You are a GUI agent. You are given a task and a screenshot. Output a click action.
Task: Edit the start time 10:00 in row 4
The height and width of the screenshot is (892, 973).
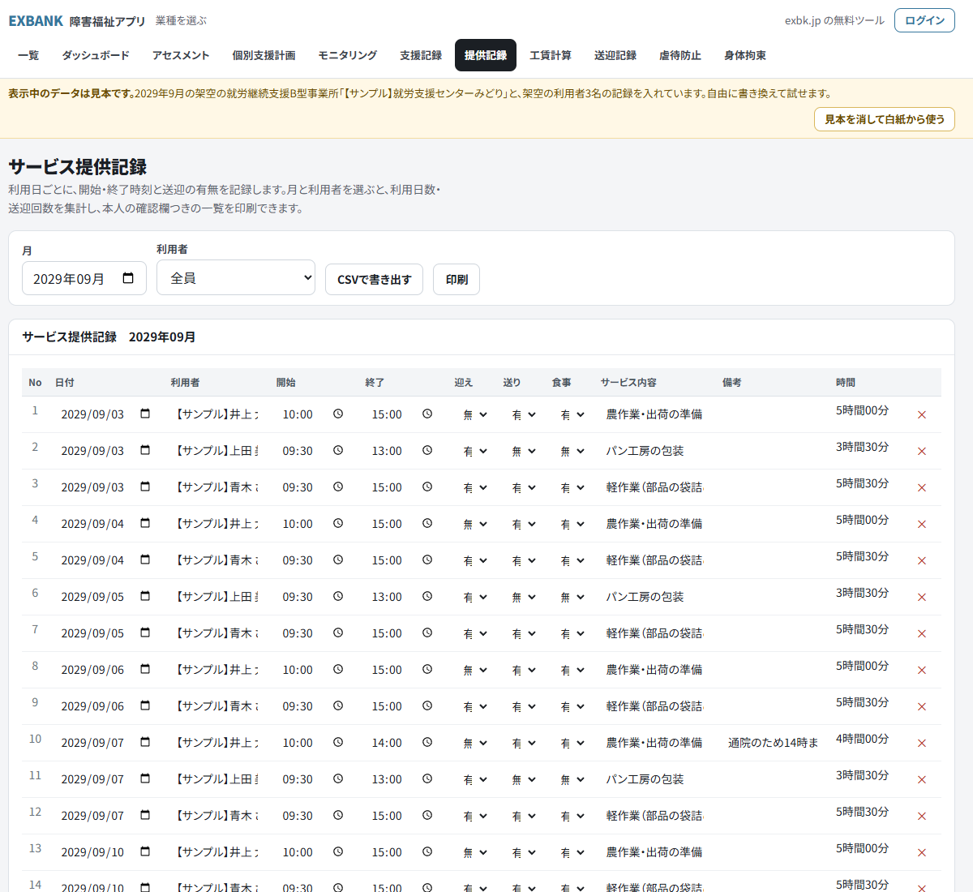pyautogui.click(x=298, y=524)
